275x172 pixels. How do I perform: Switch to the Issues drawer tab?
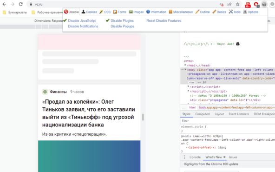coord(233,157)
